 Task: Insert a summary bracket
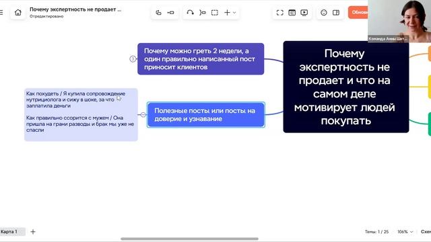(x=203, y=13)
